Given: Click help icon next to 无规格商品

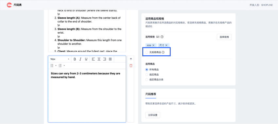Looking at the screenshot, I should click(163, 52).
